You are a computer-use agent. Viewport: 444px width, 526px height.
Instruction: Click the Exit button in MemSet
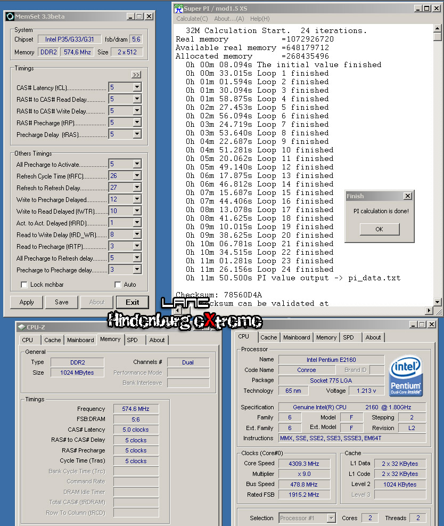(x=133, y=302)
